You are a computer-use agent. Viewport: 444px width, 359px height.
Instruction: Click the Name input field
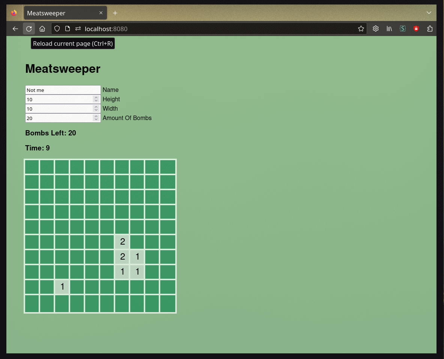point(63,90)
